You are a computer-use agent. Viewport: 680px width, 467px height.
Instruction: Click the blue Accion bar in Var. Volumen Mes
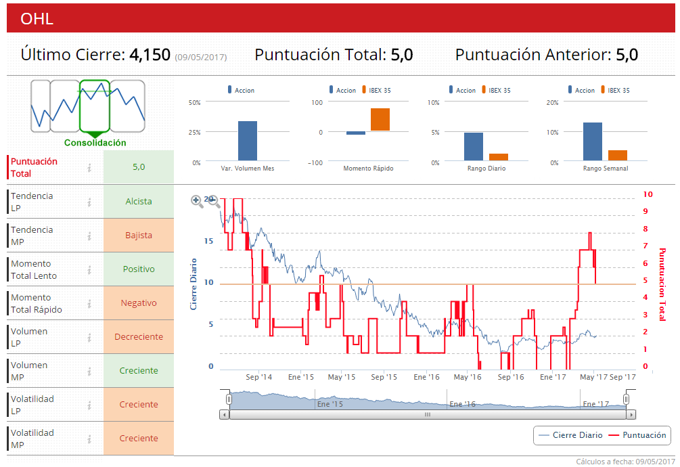pos(248,141)
